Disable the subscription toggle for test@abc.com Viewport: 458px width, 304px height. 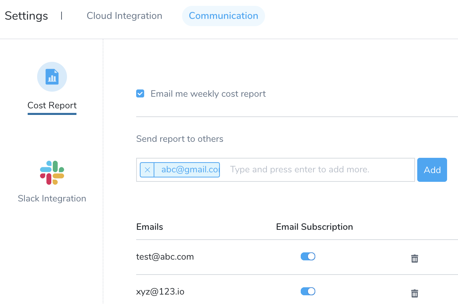pos(308,256)
